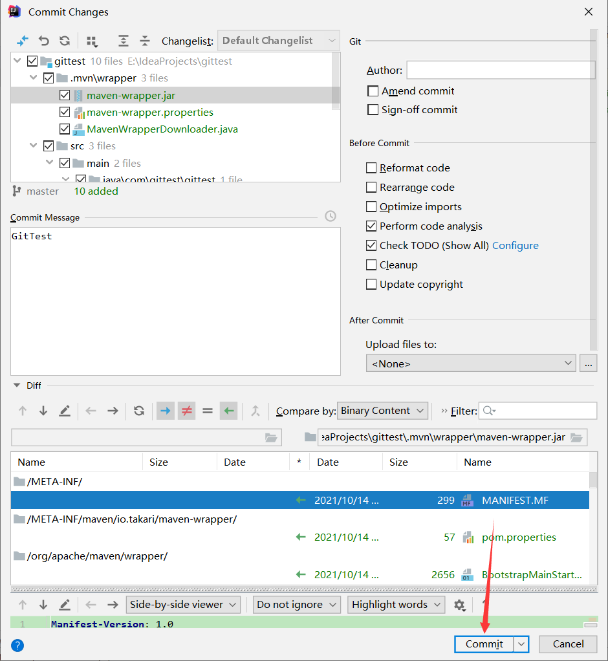Click the Commit button
The image size is (608, 661).
pyautogui.click(x=484, y=644)
